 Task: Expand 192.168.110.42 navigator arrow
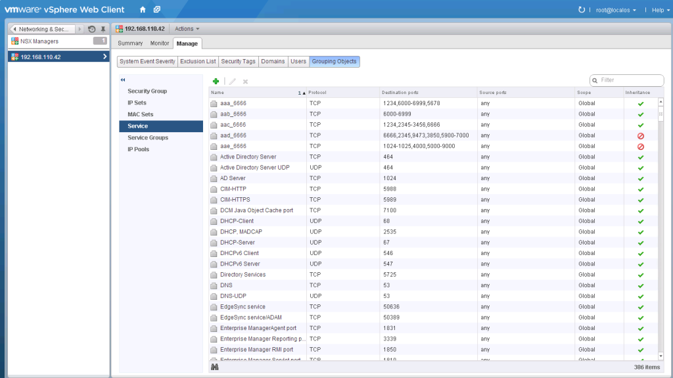[x=104, y=57]
